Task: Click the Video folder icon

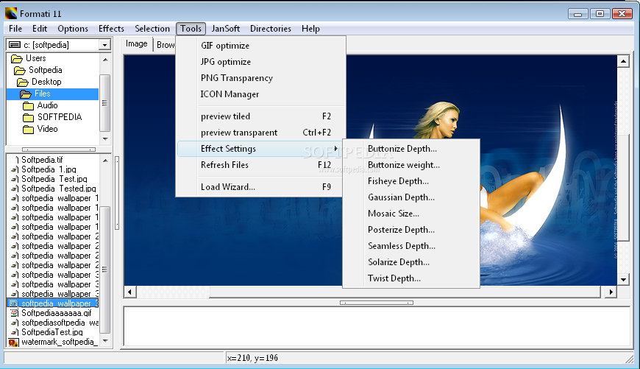Action: [28, 130]
